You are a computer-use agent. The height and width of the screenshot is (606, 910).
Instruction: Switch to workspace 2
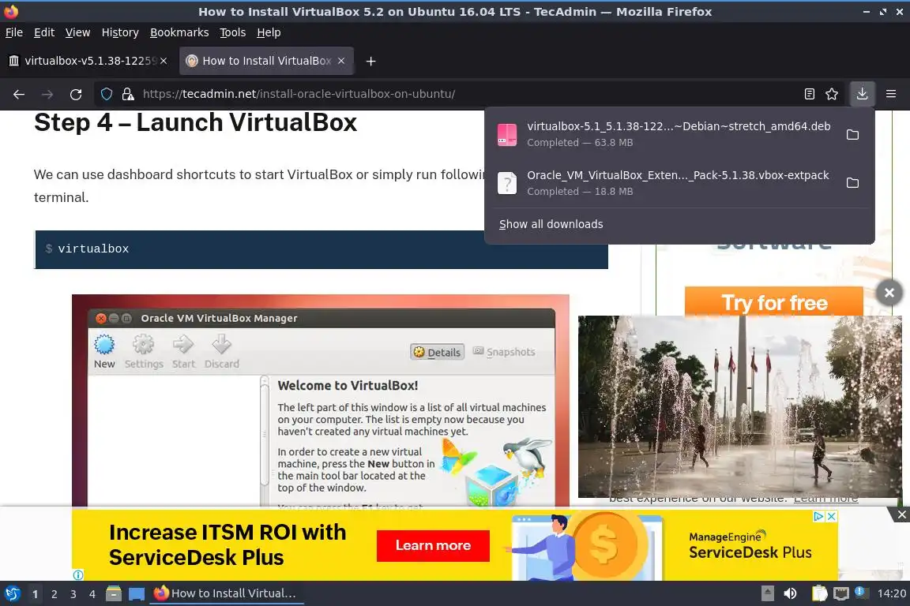pyautogui.click(x=54, y=594)
